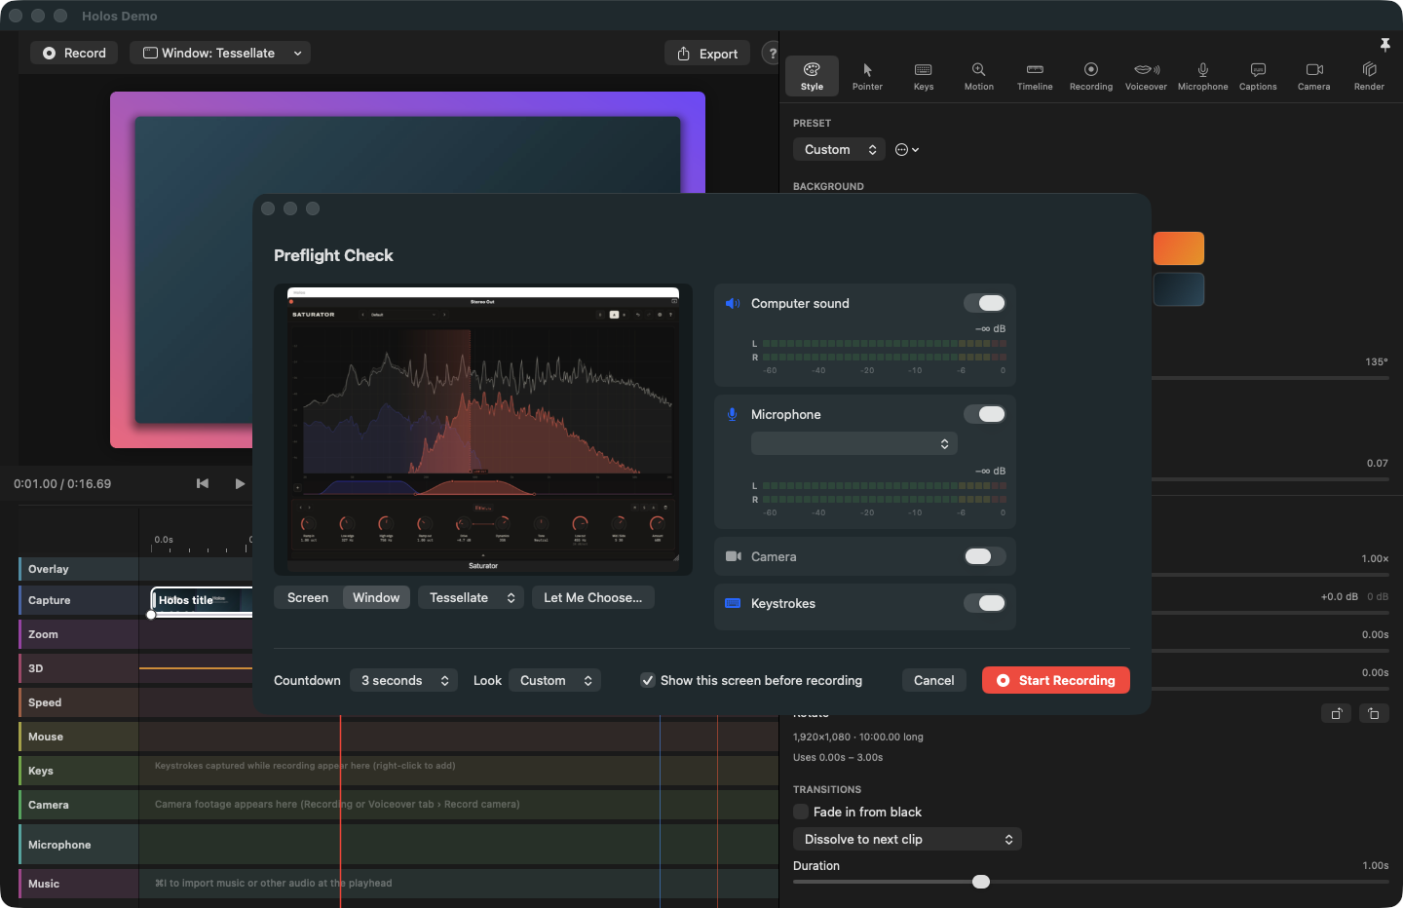Open the Timeline tab
The height and width of the screenshot is (908, 1403).
click(1035, 76)
